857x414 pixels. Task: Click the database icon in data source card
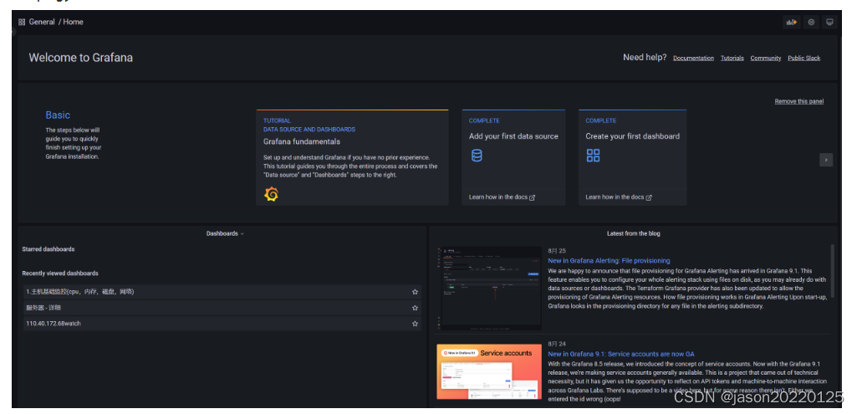click(477, 156)
